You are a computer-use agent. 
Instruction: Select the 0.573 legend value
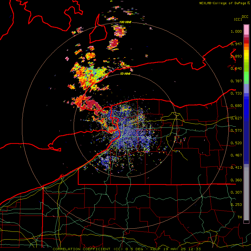pos(236,131)
